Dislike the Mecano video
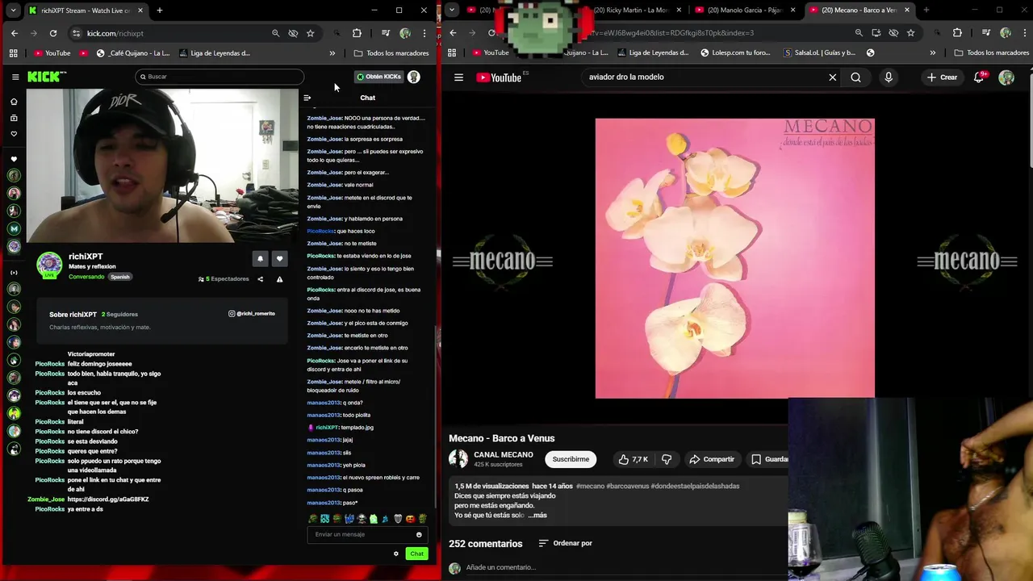Viewport: 1033px width, 581px height. (x=667, y=459)
